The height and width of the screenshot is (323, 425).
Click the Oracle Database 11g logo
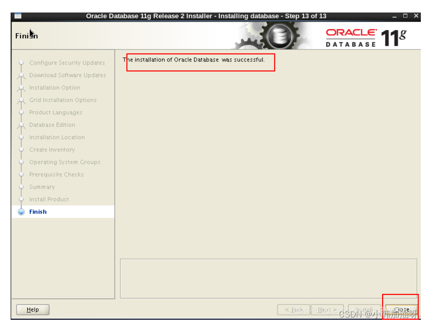pyautogui.click(x=366, y=37)
